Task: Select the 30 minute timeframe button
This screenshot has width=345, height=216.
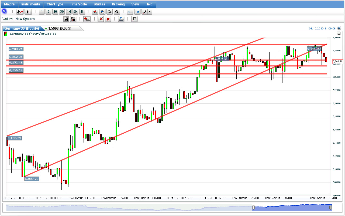Action: (x=62, y=12)
